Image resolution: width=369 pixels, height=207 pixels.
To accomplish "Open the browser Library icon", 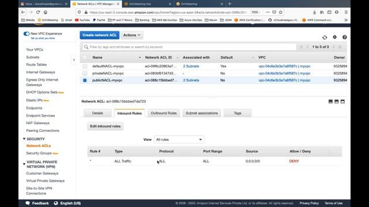I will (322, 12).
